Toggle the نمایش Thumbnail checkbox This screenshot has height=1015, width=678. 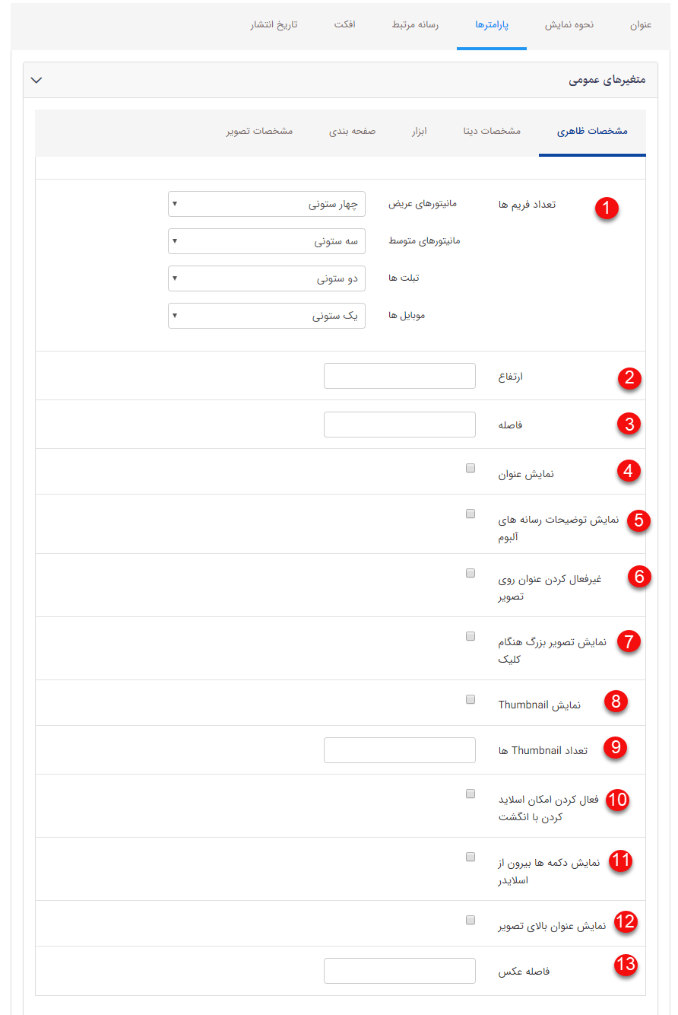pos(470,698)
